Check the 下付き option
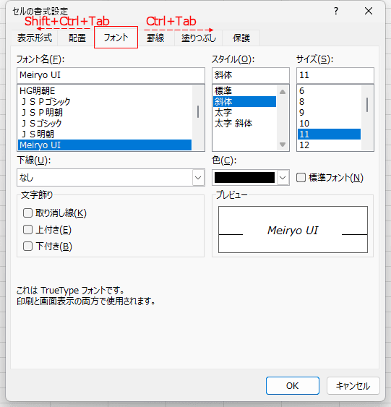391x407 pixels. [27, 246]
